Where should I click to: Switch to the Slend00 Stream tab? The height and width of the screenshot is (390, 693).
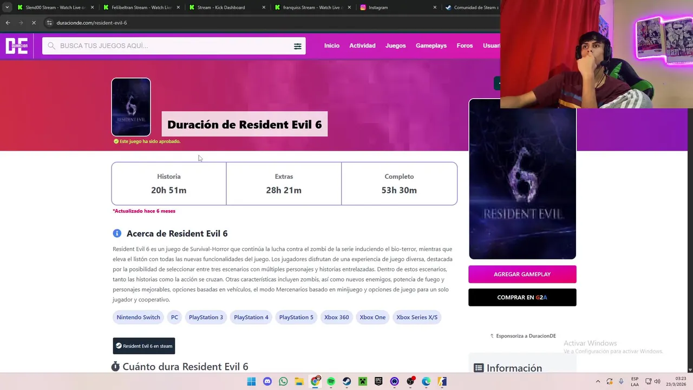pyautogui.click(x=56, y=8)
